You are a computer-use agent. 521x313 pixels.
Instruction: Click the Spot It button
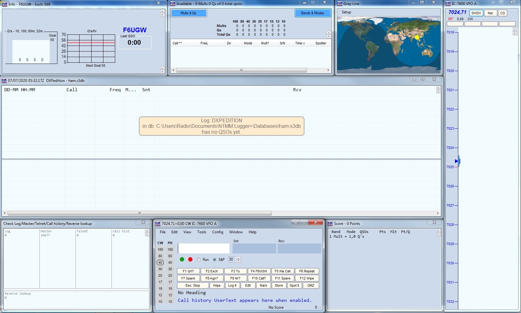pos(294,285)
